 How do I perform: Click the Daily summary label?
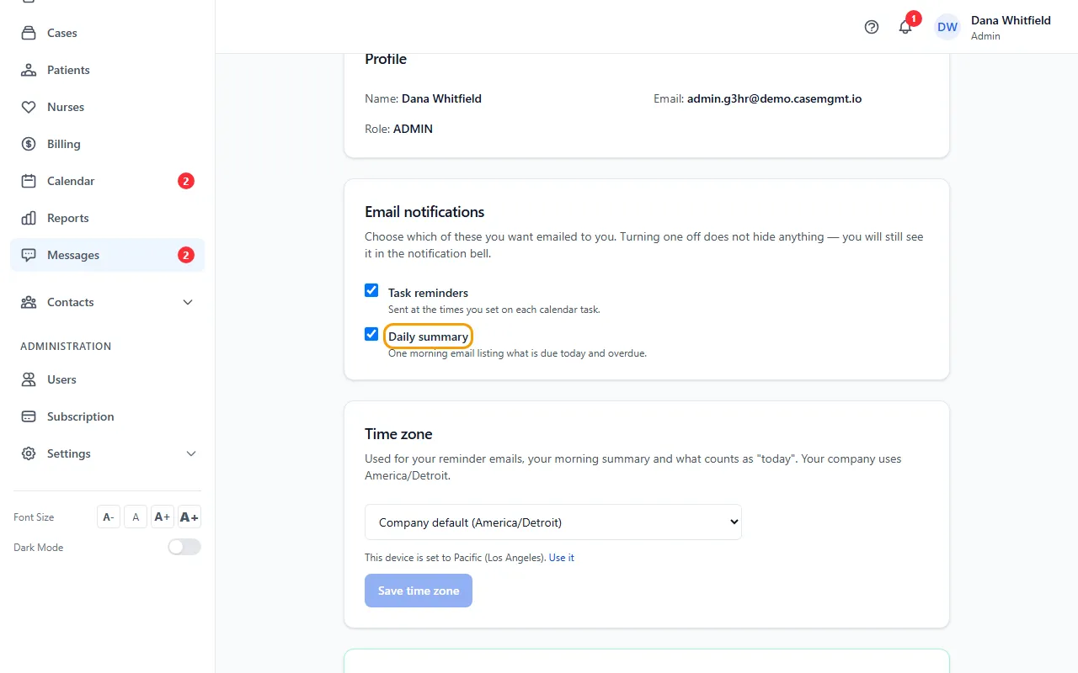(x=428, y=336)
